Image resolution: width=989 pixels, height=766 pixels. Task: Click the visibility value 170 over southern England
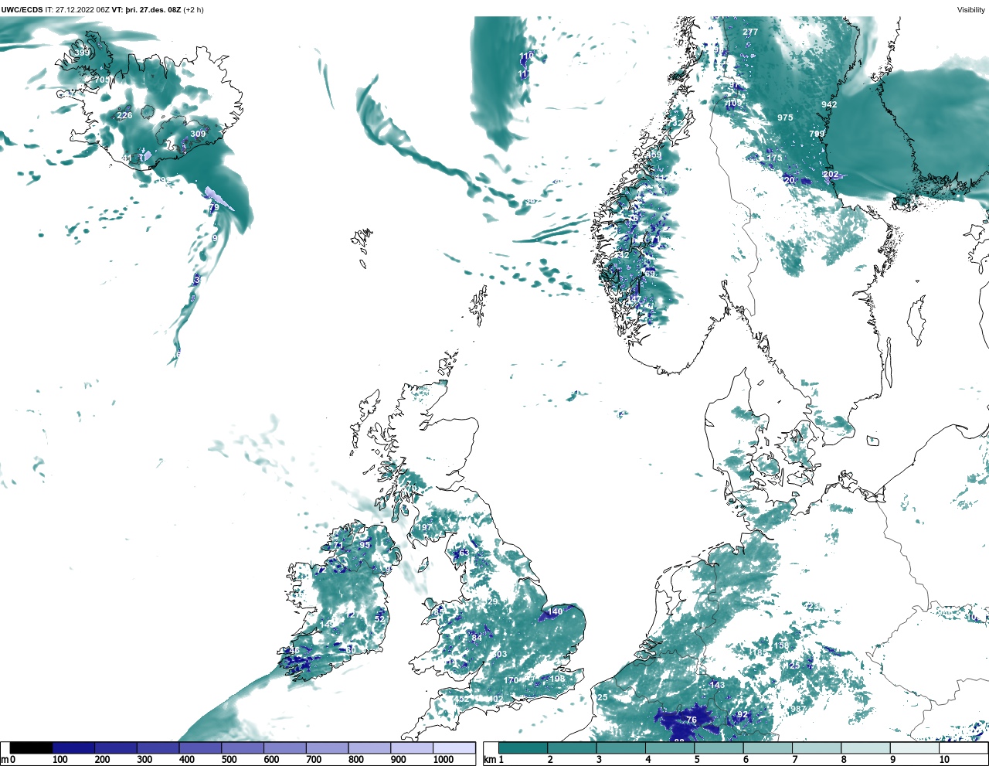click(511, 680)
